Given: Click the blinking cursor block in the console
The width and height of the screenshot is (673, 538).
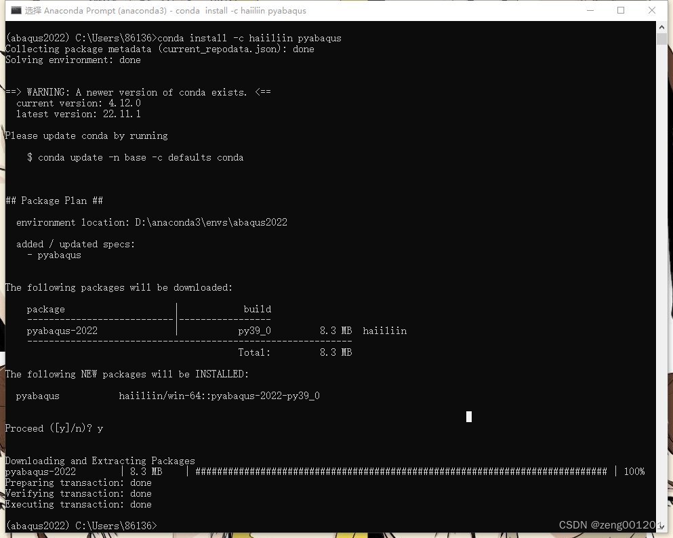Looking at the screenshot, I should point(468,416).
